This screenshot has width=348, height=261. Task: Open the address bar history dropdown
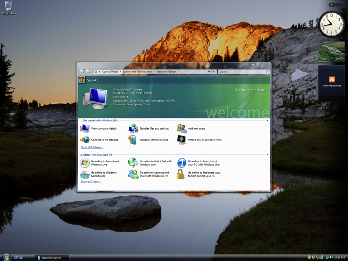(209, 72)
